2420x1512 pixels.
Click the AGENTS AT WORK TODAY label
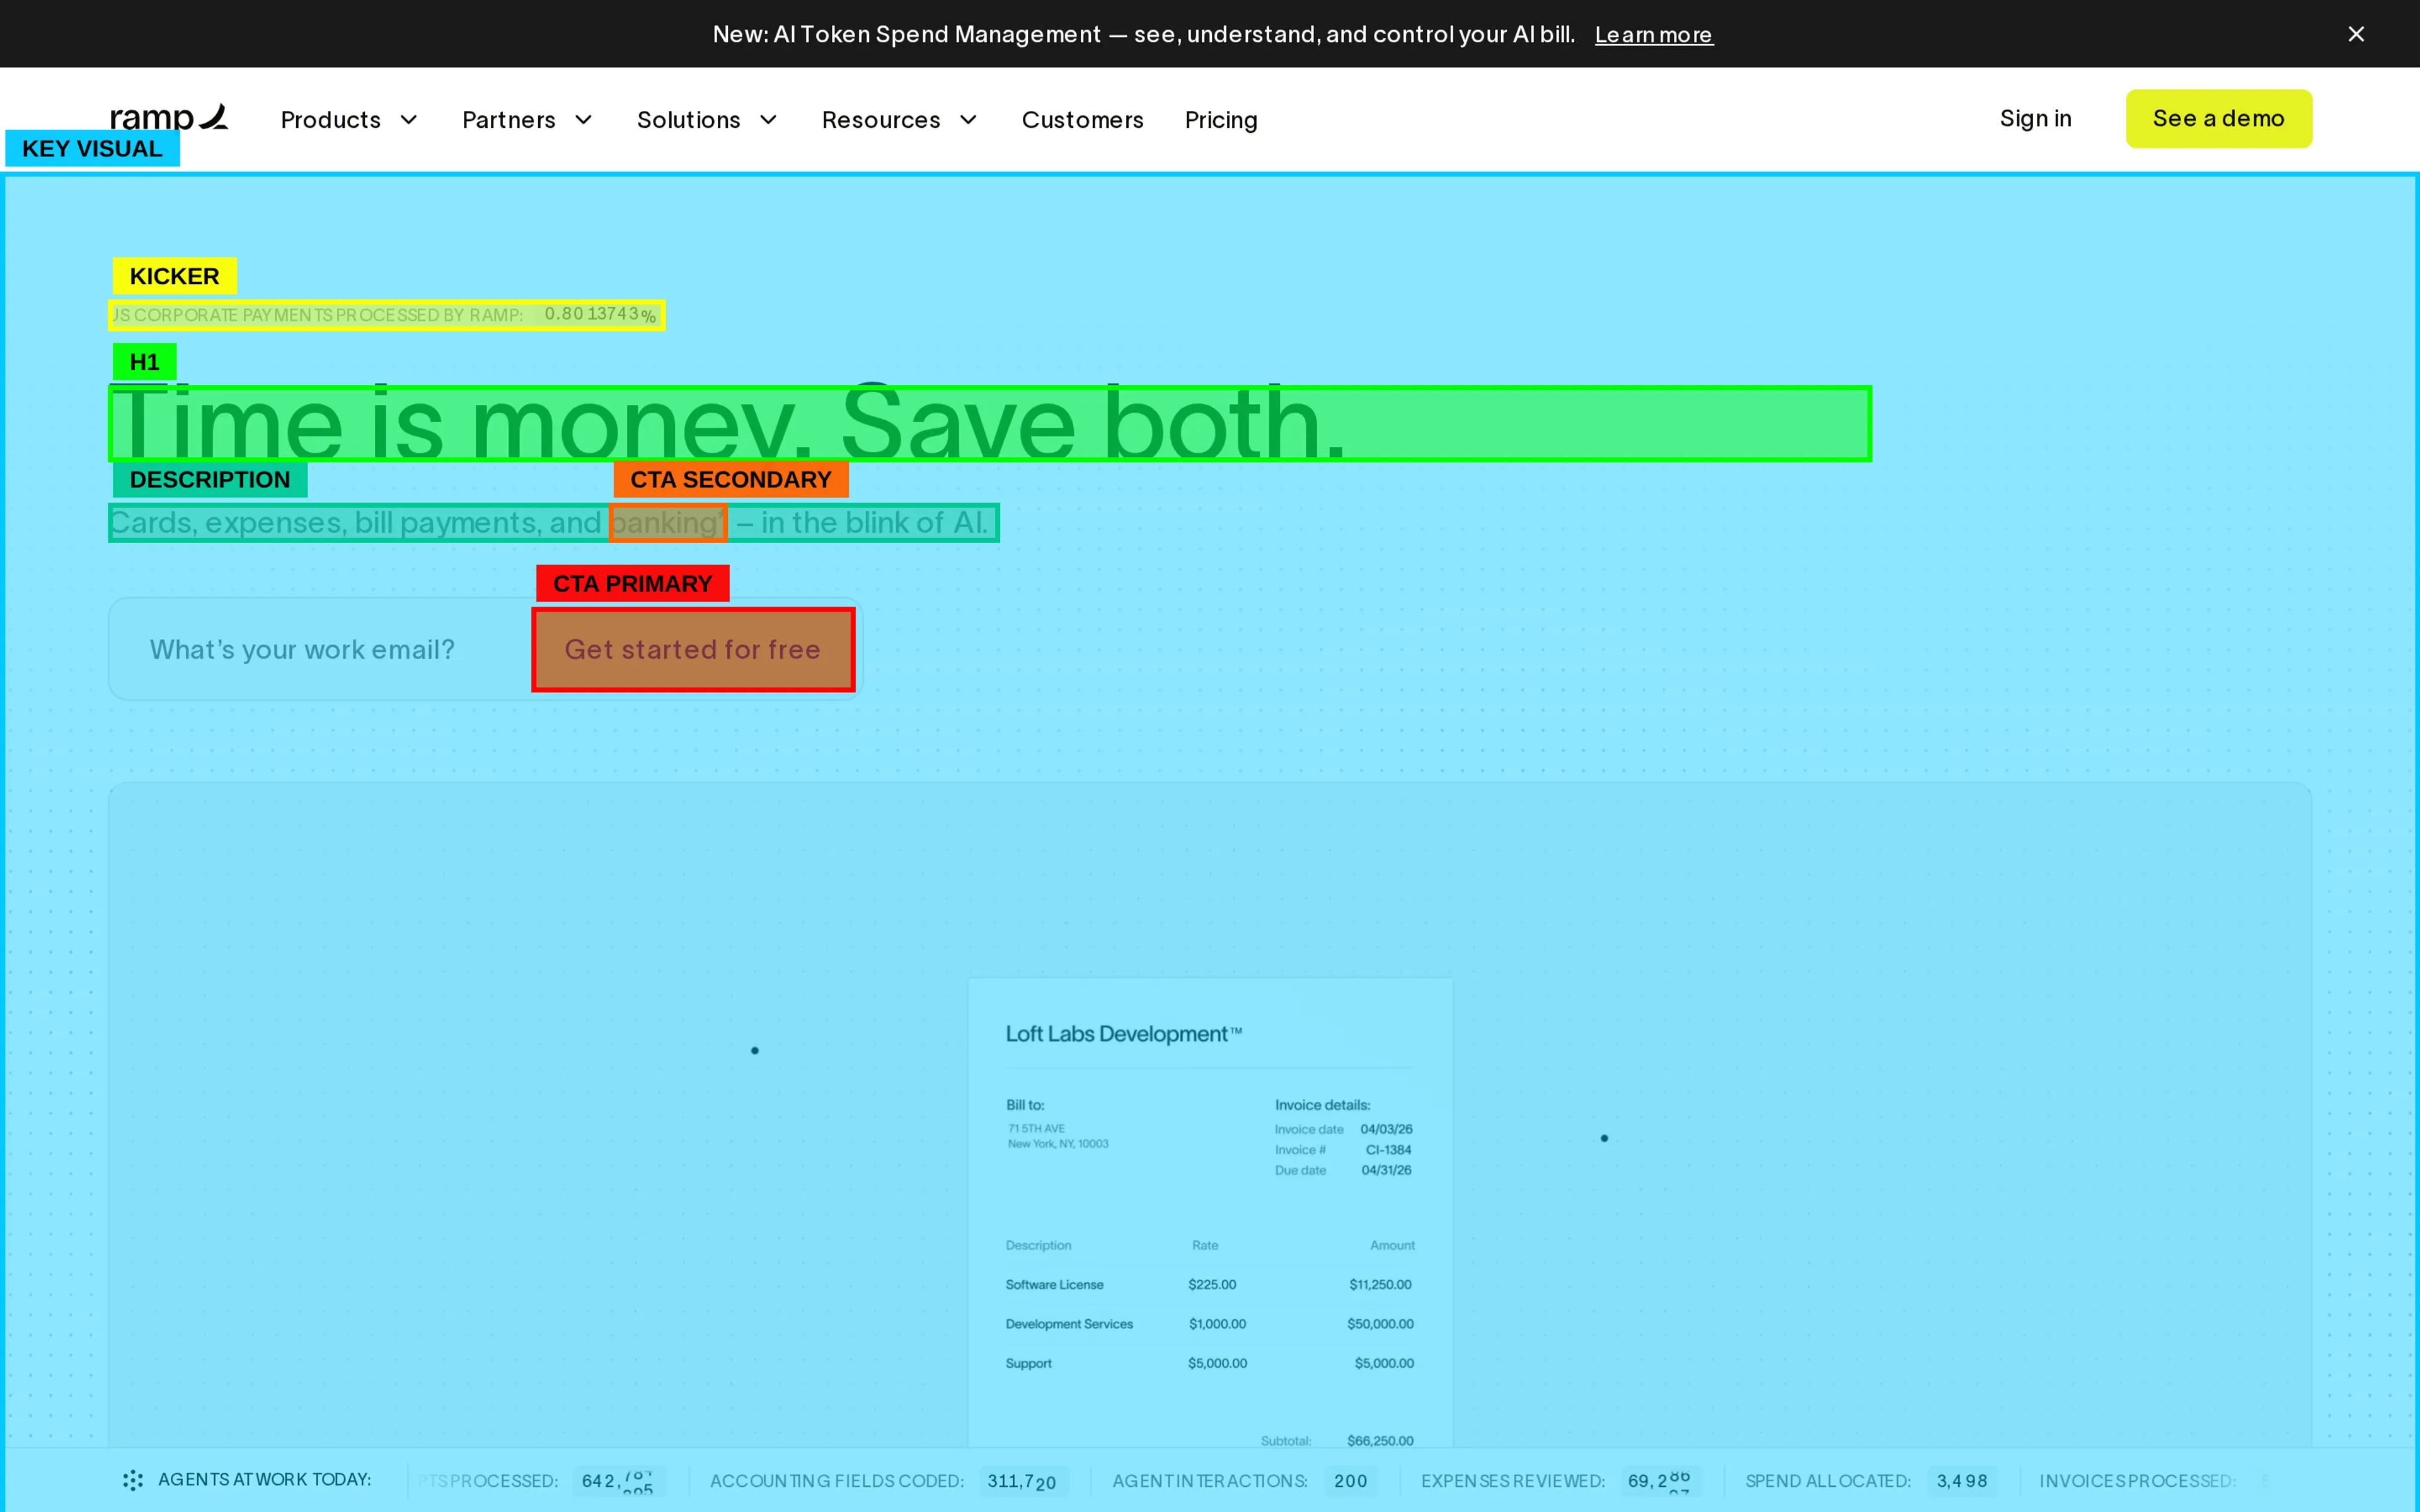264,1480
